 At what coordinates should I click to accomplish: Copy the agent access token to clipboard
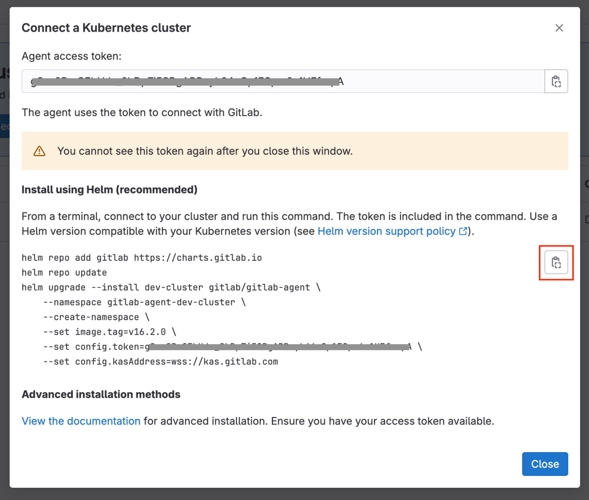(x=556, y=81)
